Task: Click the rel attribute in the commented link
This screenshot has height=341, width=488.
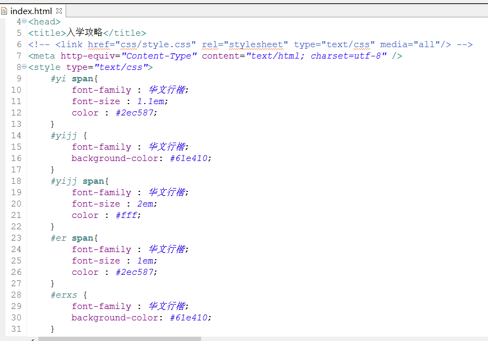Action: [210, 44]
